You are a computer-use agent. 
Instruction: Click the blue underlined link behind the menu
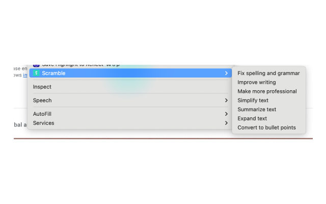coord(25,75)
